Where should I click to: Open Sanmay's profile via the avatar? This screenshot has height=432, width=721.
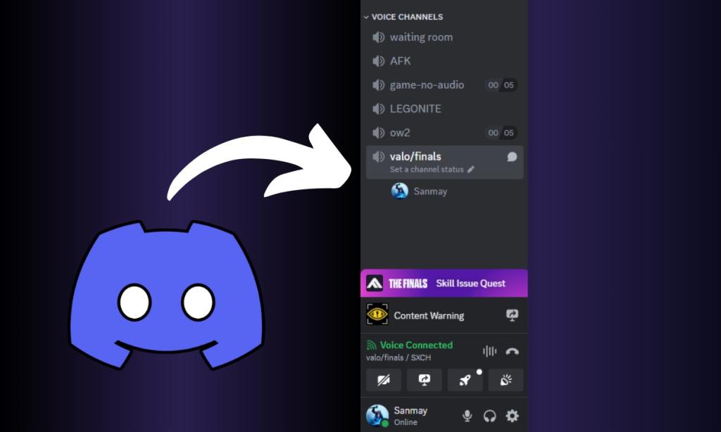(x=377, y=415)
